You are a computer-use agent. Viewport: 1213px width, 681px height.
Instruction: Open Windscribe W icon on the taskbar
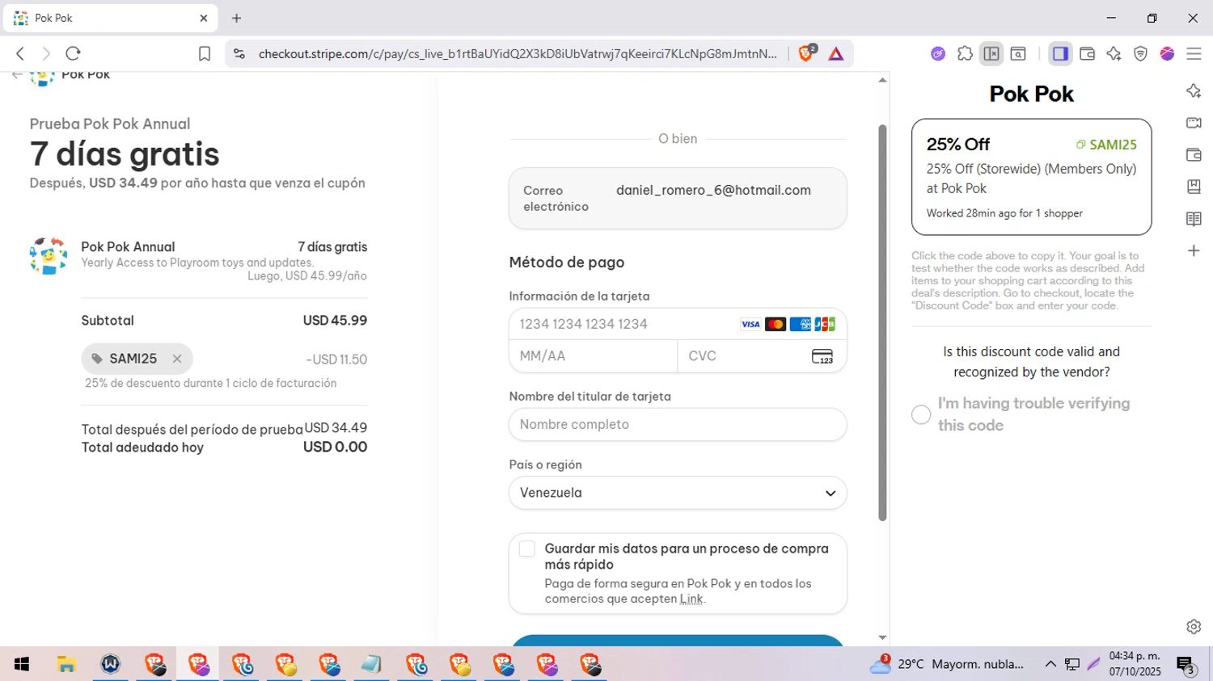point(111,664)
